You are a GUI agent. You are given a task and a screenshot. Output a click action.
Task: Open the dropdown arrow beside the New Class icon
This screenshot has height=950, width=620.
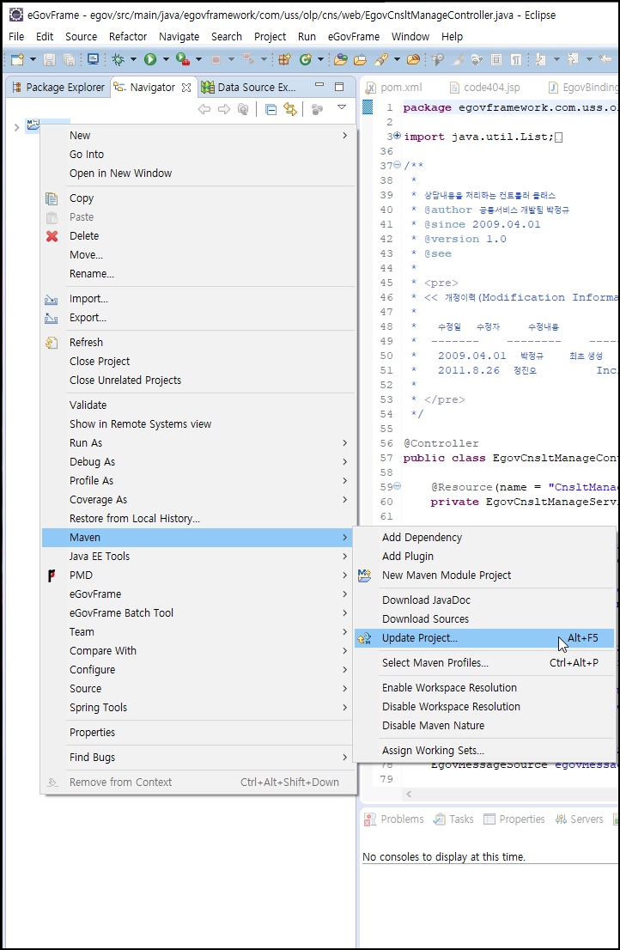tap(321, 59)
